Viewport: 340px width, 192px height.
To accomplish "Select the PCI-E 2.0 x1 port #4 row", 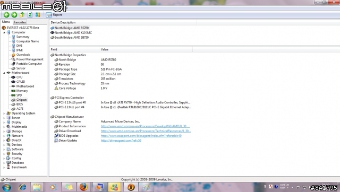I will (121, 107).
